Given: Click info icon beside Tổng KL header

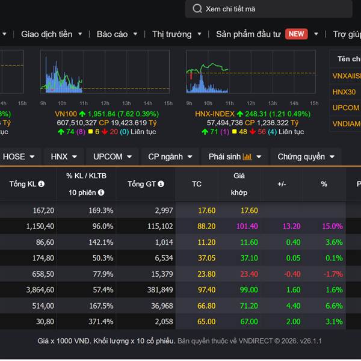Looking at the screenshot, I should point(41,184).
